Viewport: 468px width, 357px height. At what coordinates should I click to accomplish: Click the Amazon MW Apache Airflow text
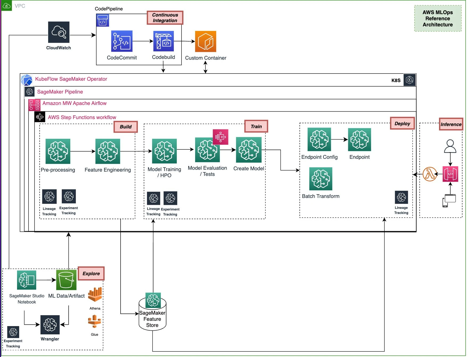pos(75,103)
